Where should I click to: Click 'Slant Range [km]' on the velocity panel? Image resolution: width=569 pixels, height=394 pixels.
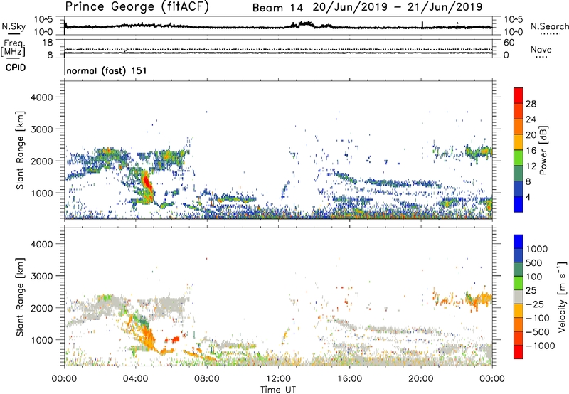coord(20,297)
